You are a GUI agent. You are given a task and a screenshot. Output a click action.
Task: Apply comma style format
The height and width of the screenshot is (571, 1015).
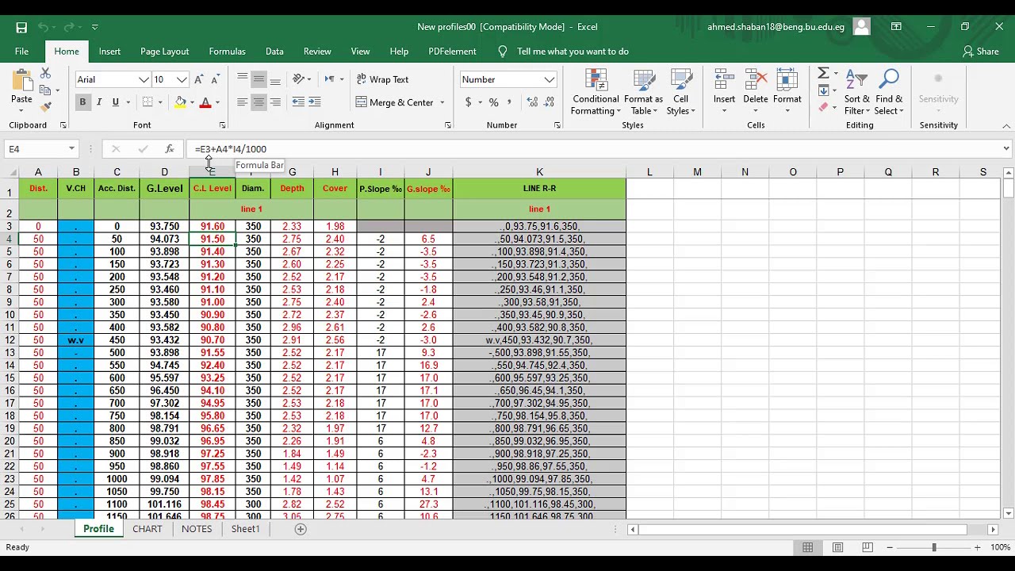coord(510,102)
